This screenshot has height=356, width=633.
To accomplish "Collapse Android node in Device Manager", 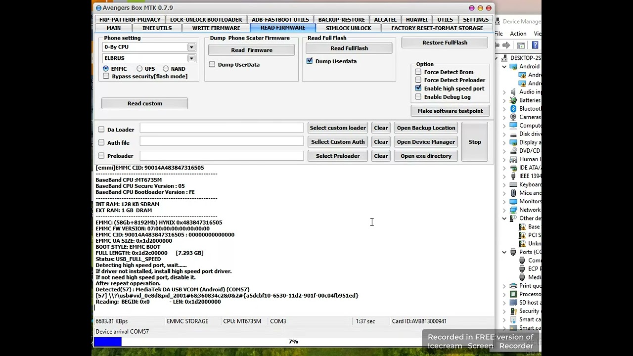I will pyautogui.click(x=504, y=67).
